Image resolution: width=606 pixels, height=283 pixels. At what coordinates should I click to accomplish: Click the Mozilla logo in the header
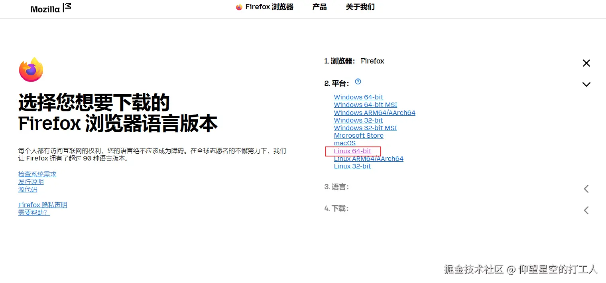pos(51,8)
